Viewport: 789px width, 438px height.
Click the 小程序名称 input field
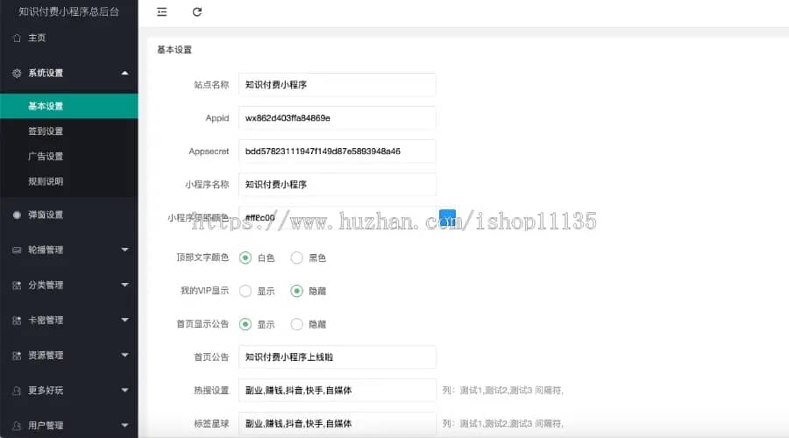click(x=338, y=185)
